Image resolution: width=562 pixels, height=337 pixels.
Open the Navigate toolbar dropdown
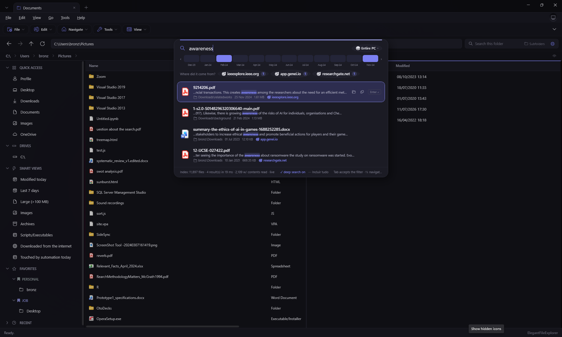(75, 30)
